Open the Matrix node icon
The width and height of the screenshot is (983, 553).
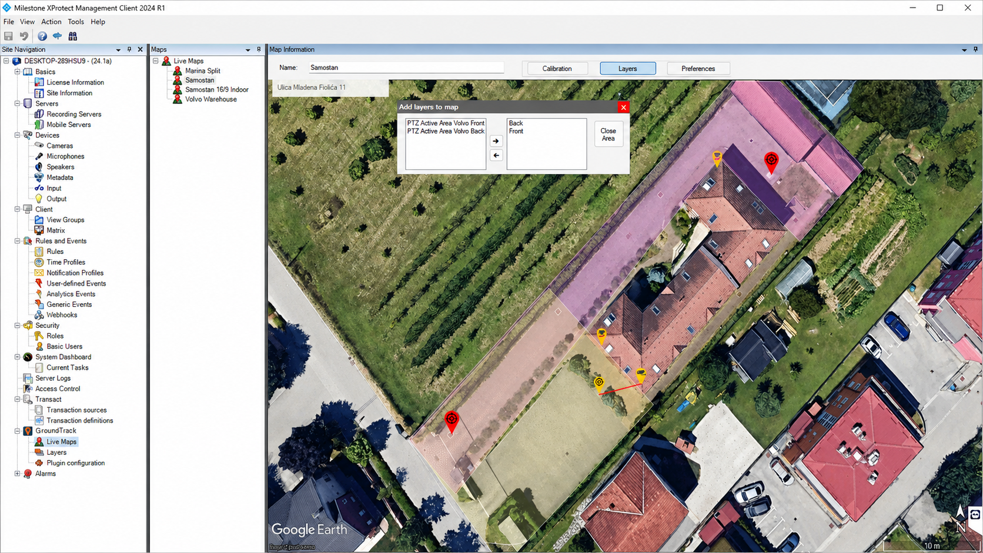(39, 230)
